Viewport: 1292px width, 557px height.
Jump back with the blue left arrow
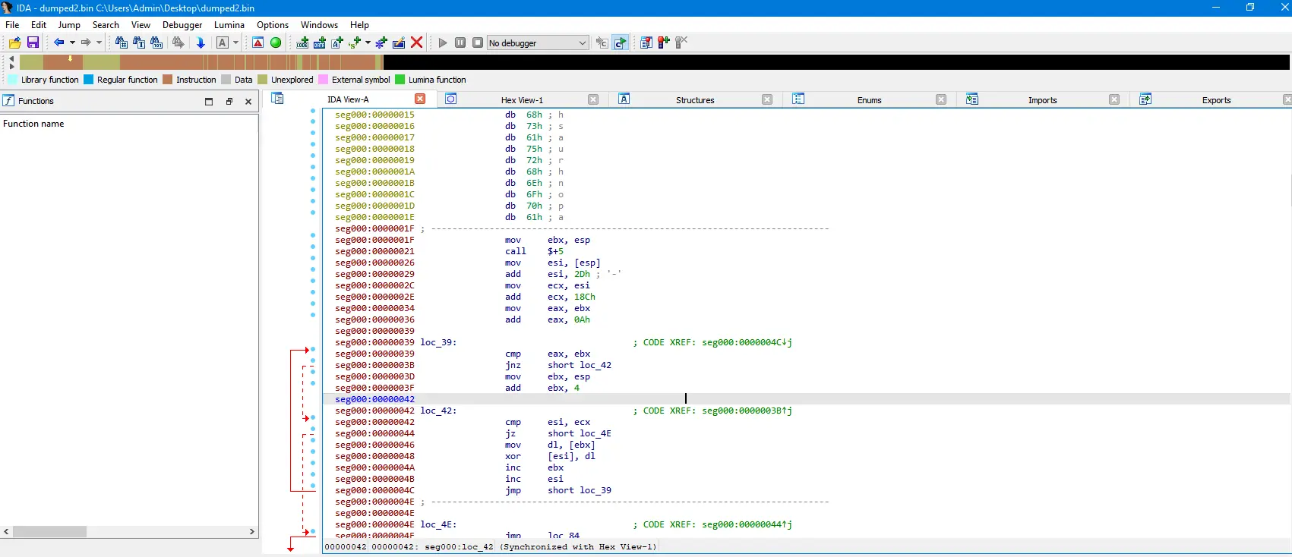(x=58, y=42)
